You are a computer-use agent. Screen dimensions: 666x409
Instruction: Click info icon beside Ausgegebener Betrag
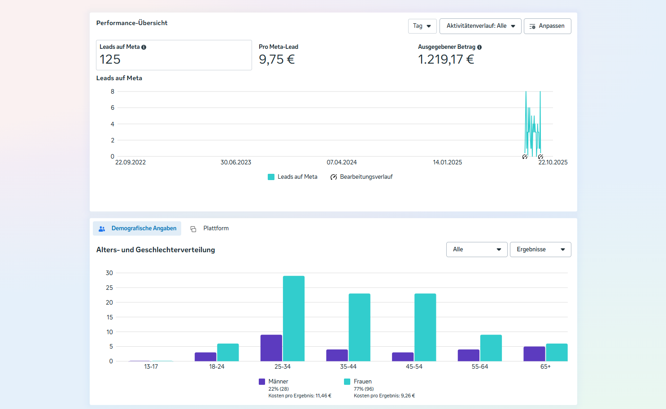[x=479, y=47]
